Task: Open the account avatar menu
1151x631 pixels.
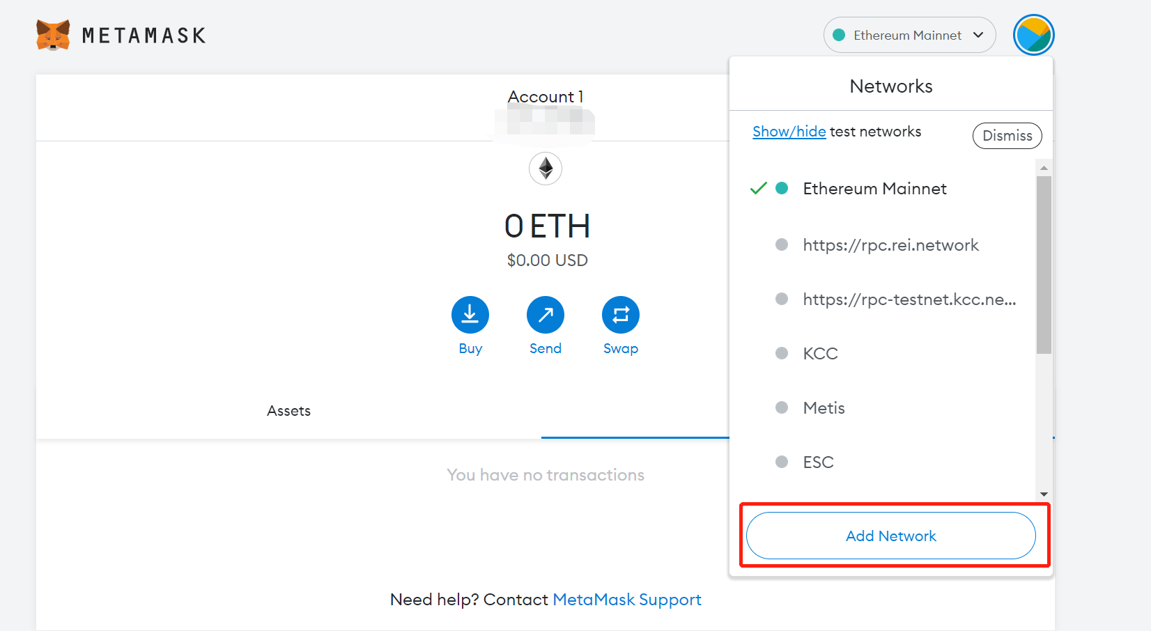Action: tap(1033, 35)
